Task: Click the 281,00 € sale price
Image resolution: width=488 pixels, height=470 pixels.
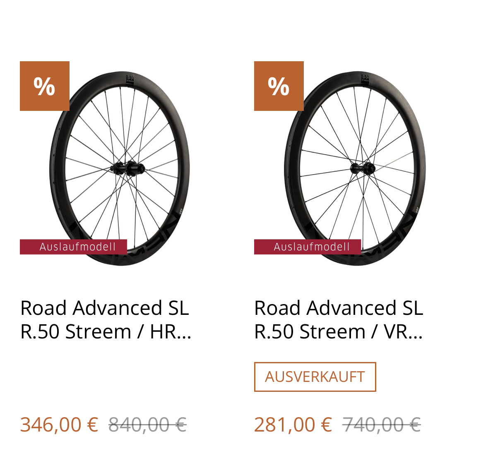Action: pos(293,425)
